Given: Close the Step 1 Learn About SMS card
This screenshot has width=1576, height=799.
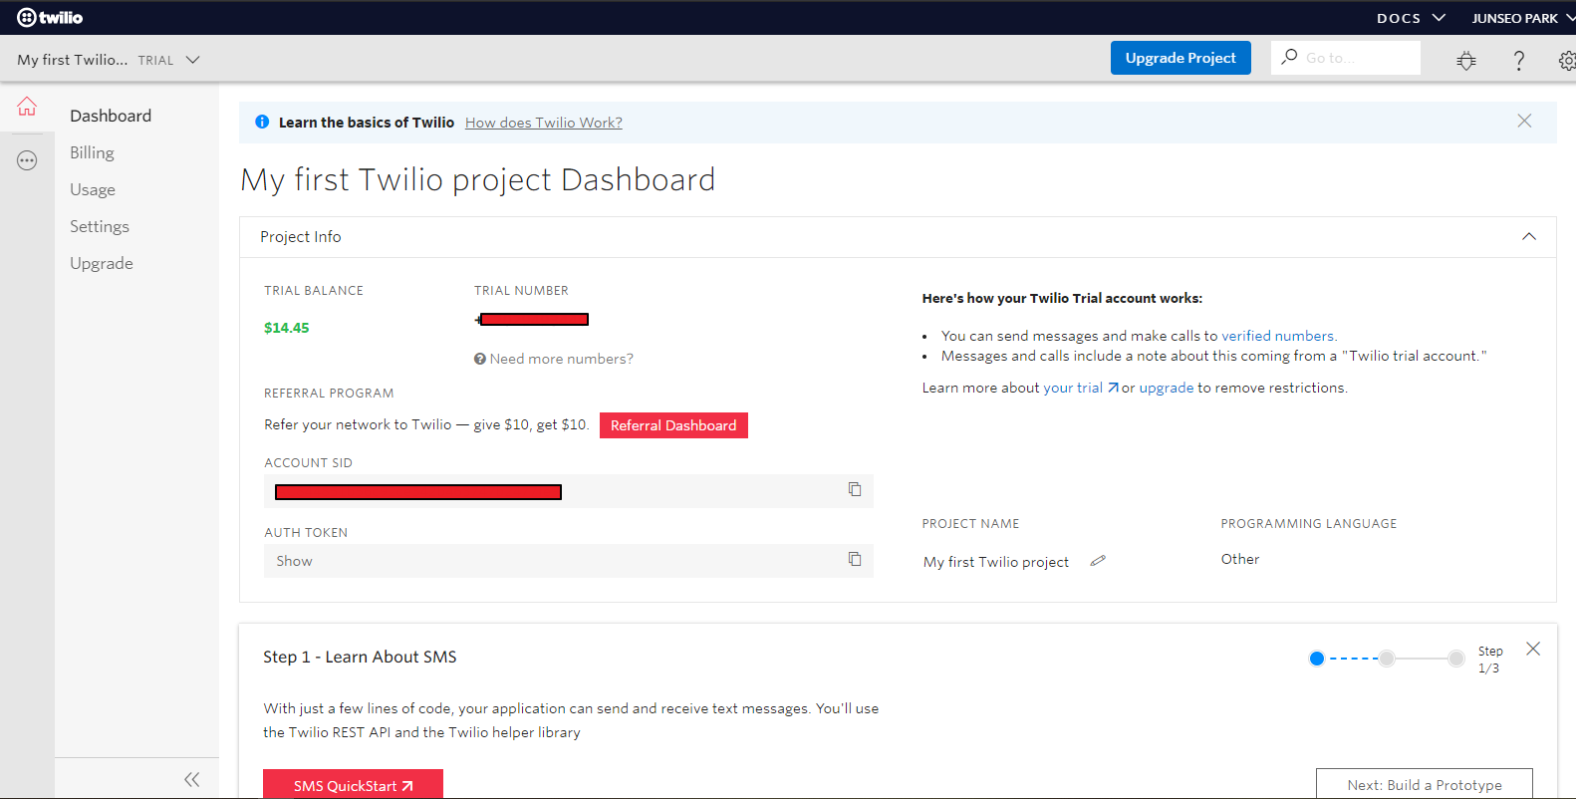Looking at the screenshot, I should pyautogui.click(x=1533, y=649).
